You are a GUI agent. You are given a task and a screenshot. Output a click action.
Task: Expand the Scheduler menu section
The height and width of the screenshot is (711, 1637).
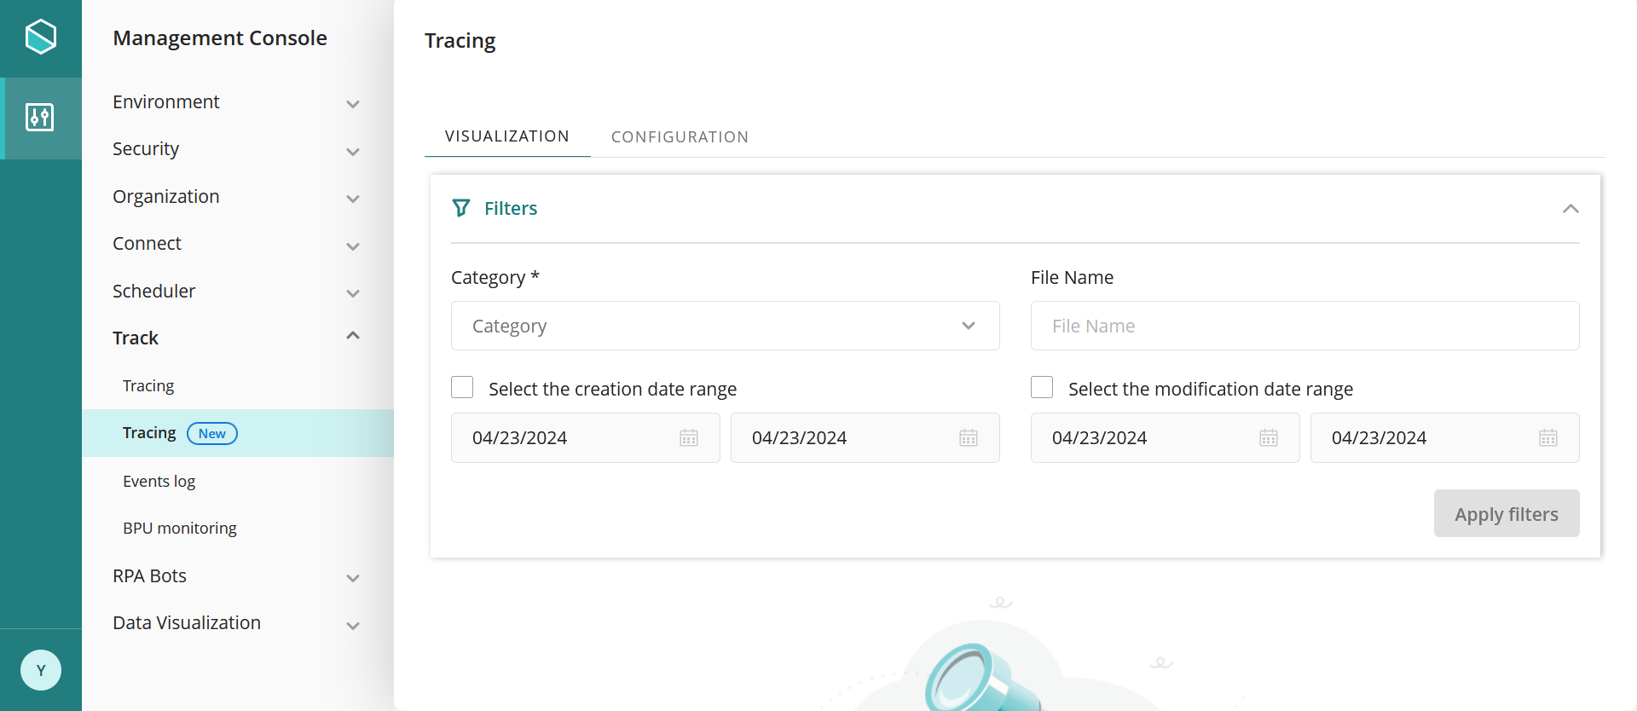coord(236,292)
